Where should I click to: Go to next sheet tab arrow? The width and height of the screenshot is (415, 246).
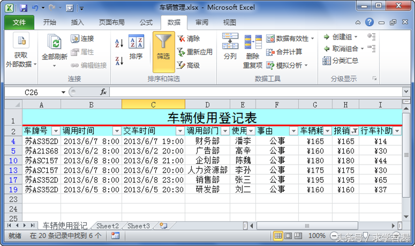click(25, 226)
